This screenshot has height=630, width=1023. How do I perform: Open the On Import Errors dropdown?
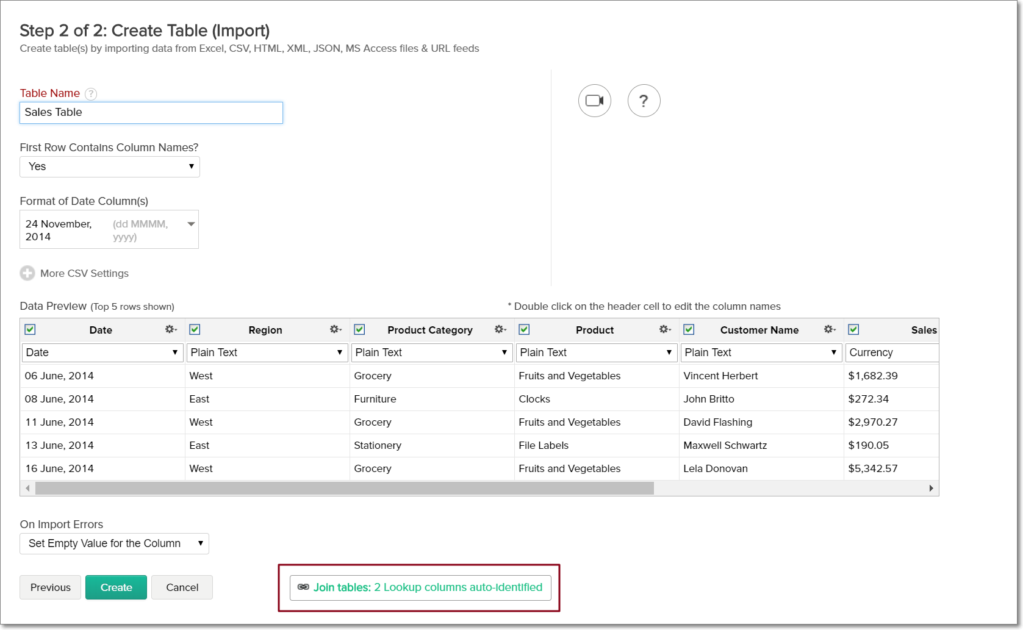pyautogui.click(x=114, y=543)
